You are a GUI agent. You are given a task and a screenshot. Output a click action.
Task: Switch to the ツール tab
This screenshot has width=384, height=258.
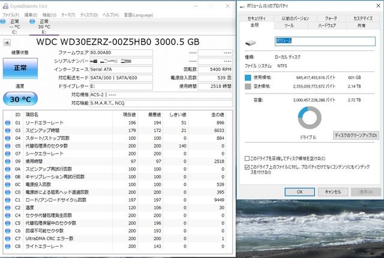(x=289, y=25)
